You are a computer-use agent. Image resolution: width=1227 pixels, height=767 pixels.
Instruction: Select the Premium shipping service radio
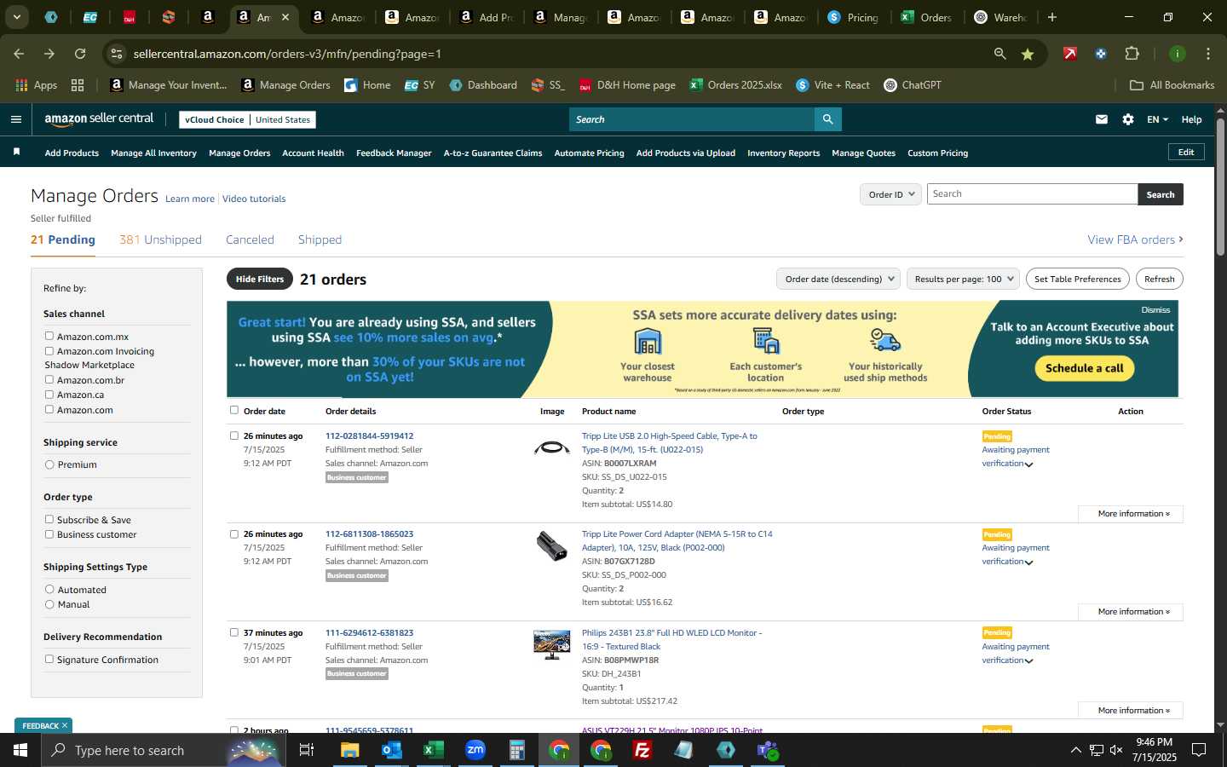pos(49,464)
